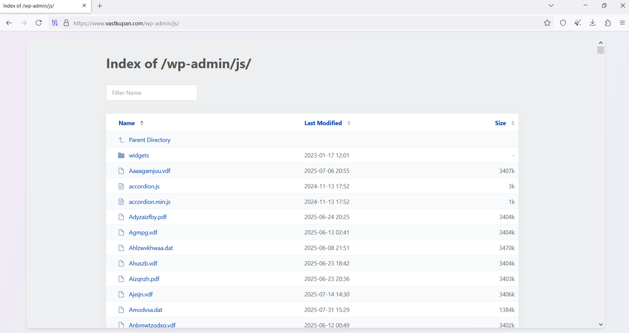The height and width of the screenshot is (333, 629).
Task: Select the 1384k size of Amodvsa.dat
Action: (507, 310)
